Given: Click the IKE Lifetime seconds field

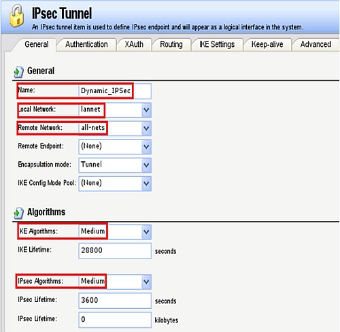Looking at the screenshot, I should pyautogui.click(x=115, y=250).
